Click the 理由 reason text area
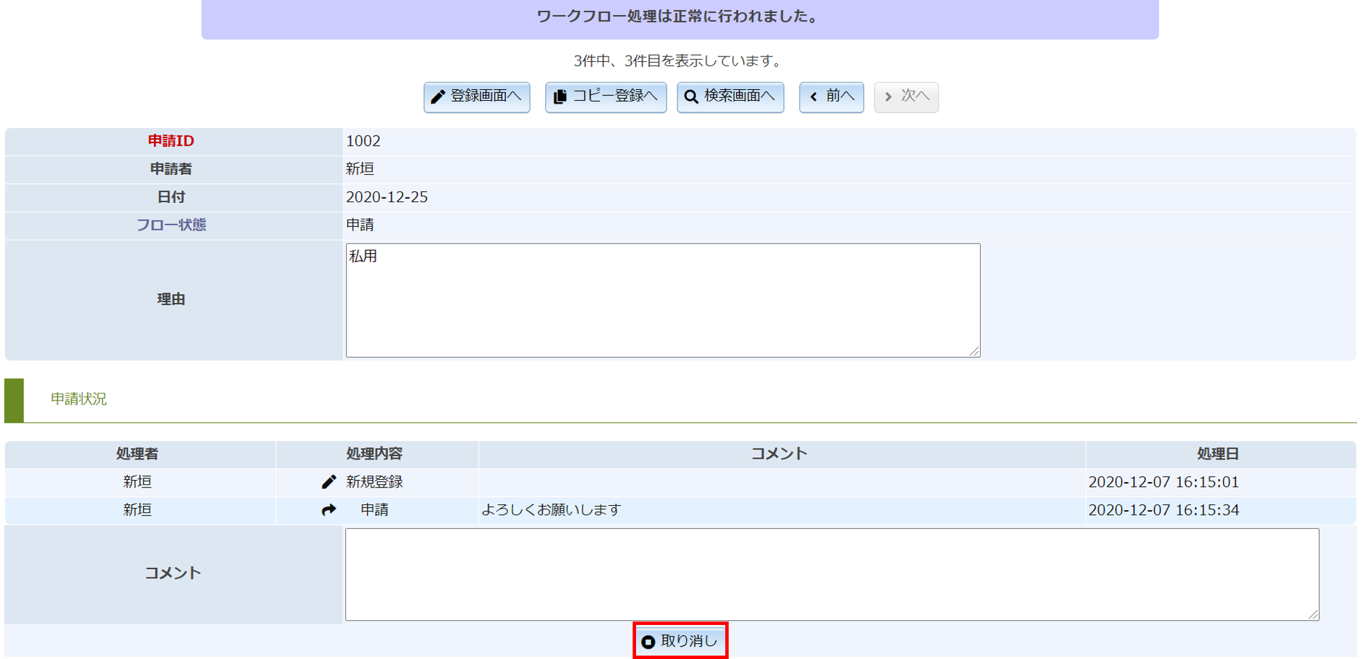The height and width of the screenshot is (659, 1362). 663,300
